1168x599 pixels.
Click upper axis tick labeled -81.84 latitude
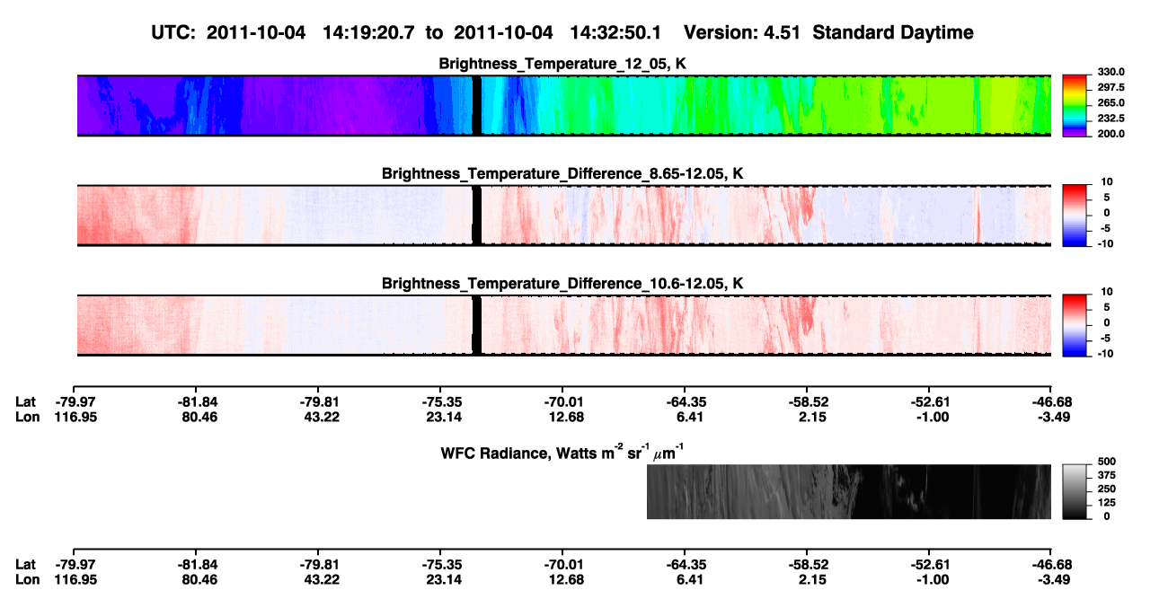coord(195,402)
